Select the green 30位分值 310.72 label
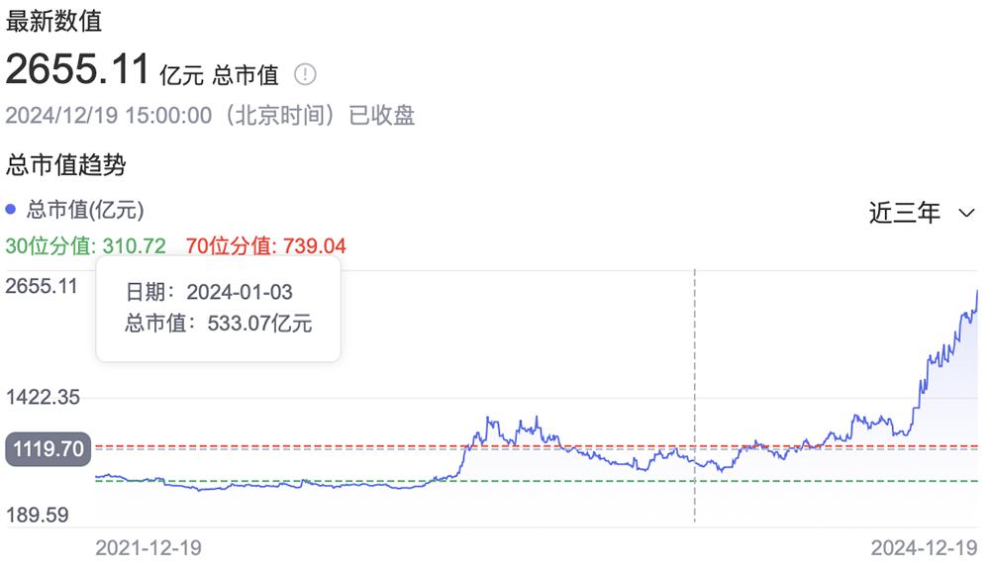990x569 pixels. [x=85, y=245]
